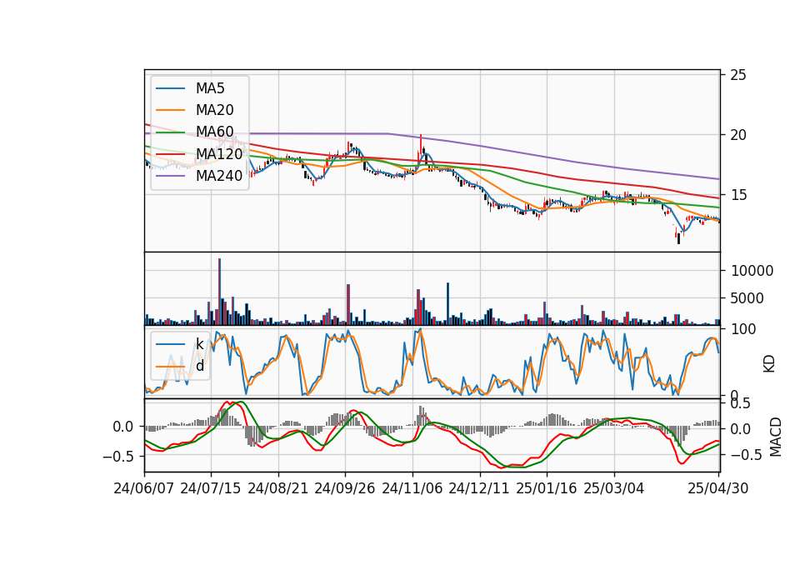Click the 24/12/11 date axis label

[478, 488]
